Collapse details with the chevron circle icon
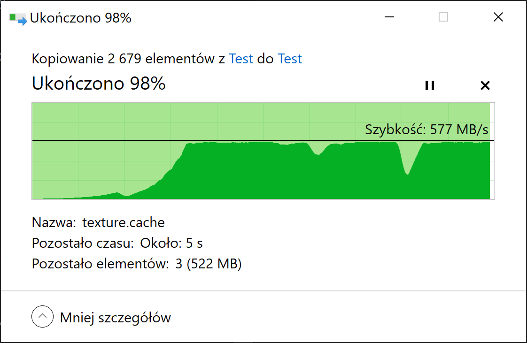Viewport: 527px width, 343px height. point(42,316)
